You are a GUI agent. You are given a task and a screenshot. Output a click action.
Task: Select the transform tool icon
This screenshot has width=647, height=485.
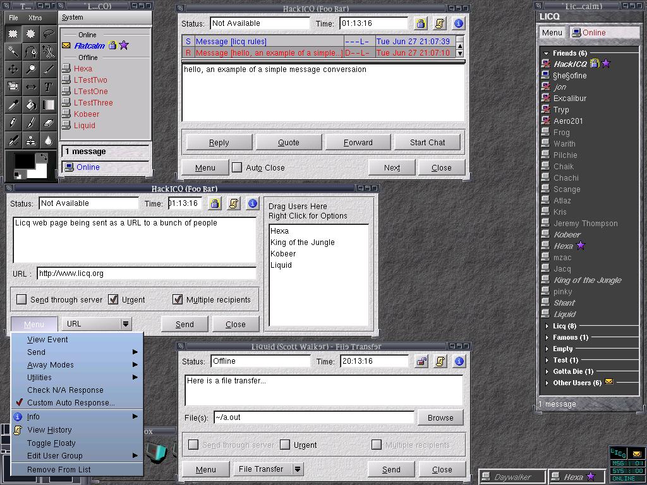click(x=13, y=87)
